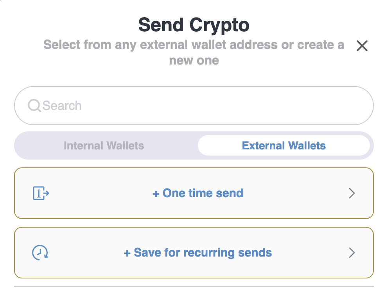Screen dimensions: 384x298
Task: Click the recurring clock icon
Action: (40, 253)
